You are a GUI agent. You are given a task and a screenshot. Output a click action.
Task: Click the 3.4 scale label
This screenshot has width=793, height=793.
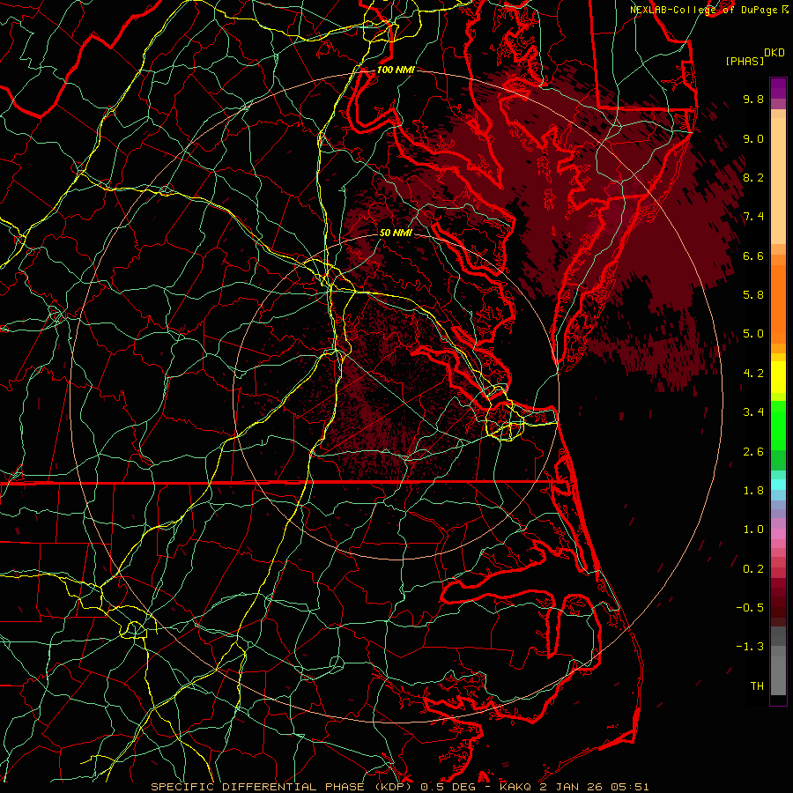[x=753, y=412]
